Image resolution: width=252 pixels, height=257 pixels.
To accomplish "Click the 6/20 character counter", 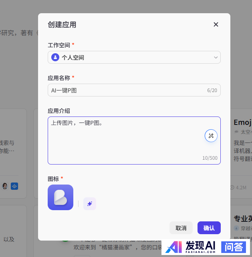I will point(212,90).
